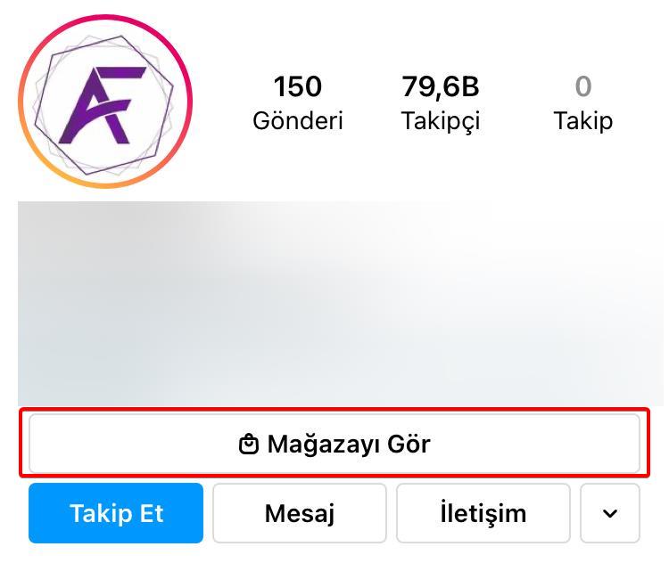Viewport: 669px width, 563px height.
Task: Click the Gönderi label under 150
Action: click(x=298, y=120)
